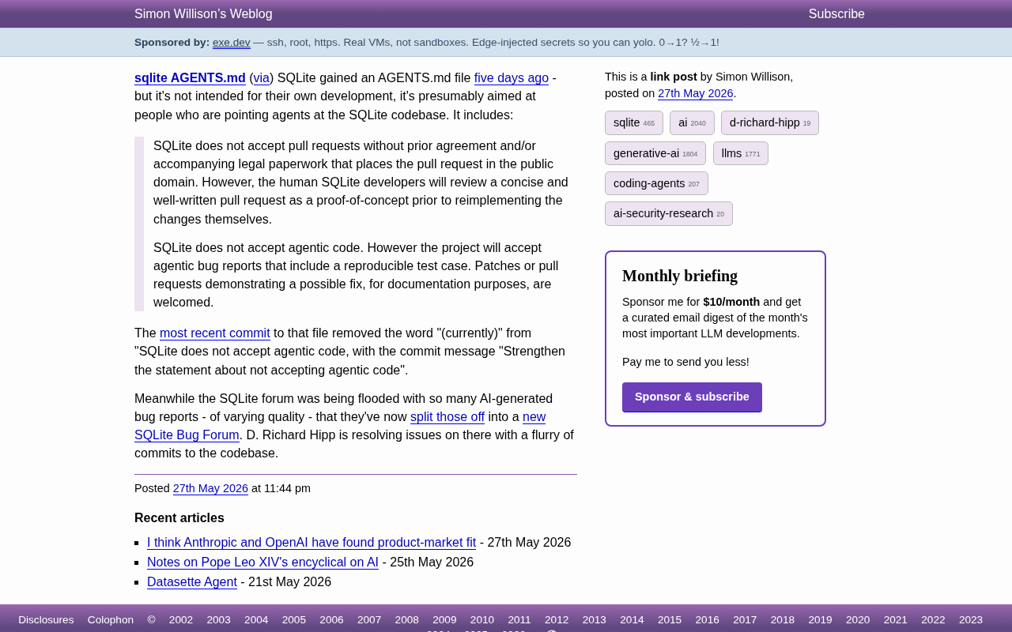Visit the exe.dev sponsor link
The image size is (1012, 632).
(232, 43)
